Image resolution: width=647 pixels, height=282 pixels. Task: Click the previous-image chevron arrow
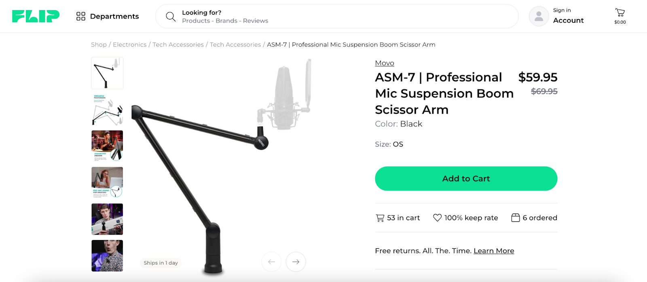click(271, 262)
